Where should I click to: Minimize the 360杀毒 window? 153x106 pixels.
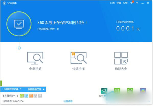pyautogui.click(x=143, y=3)
